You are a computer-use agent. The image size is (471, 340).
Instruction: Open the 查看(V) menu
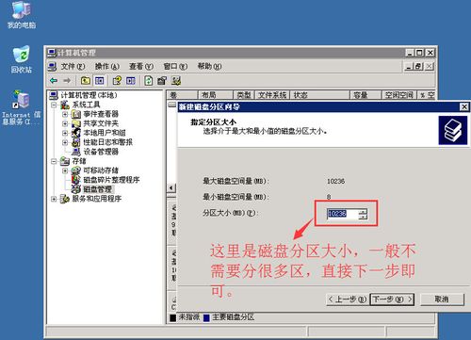pyautogui.click(x=141, y=66)
